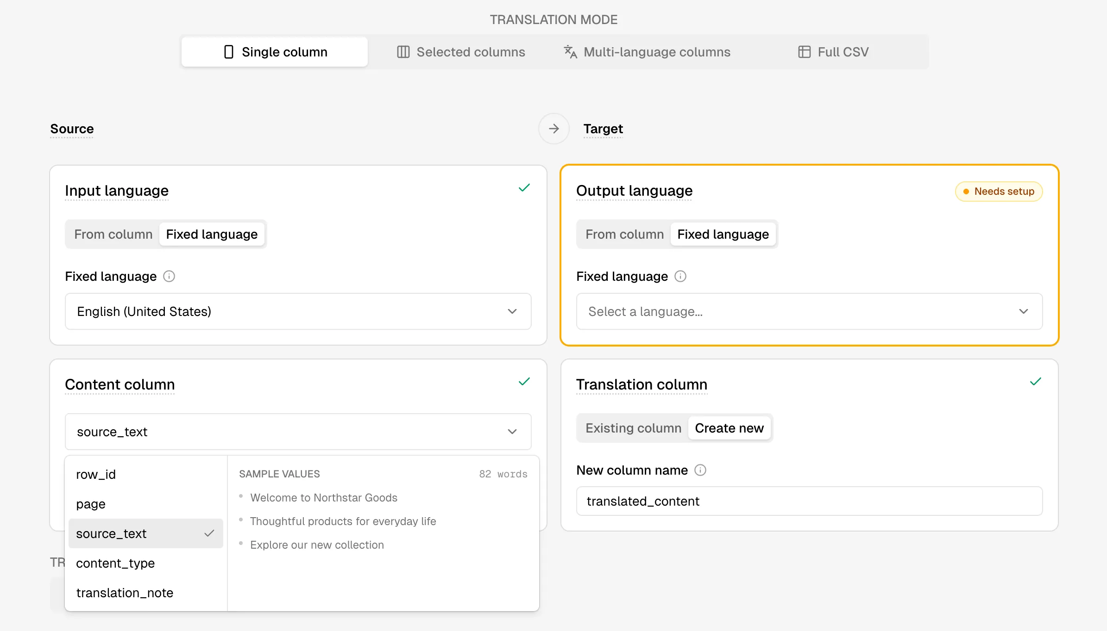Click the checkmark next to source_text option
Image resolution: width=1107 pixels, height=631 pixels.
(x=209, y=533)
